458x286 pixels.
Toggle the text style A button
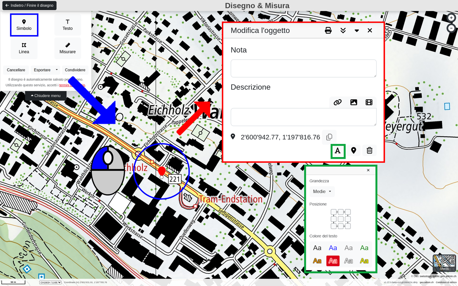click(338, 151)
